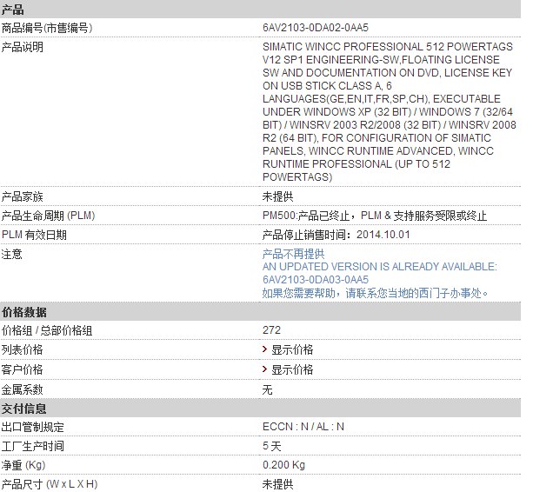
Task: Click the SIMATIC WINCC PROFESSIONAL description text
Action: pyautogui.click(x=390, y=112)
